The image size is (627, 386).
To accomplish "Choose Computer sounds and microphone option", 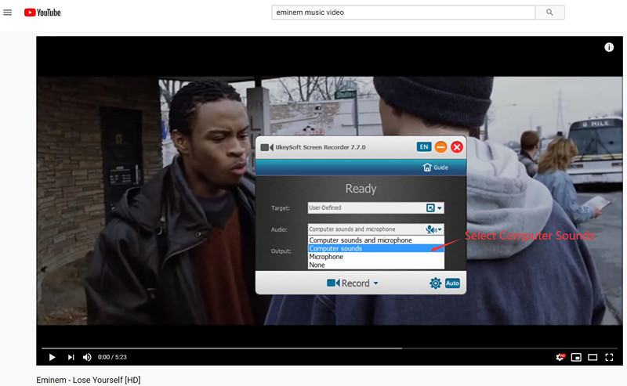I will tap(375, 240).
